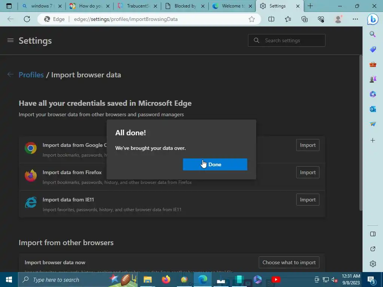Open Settings and more ellipsis menu

[355, 19]
